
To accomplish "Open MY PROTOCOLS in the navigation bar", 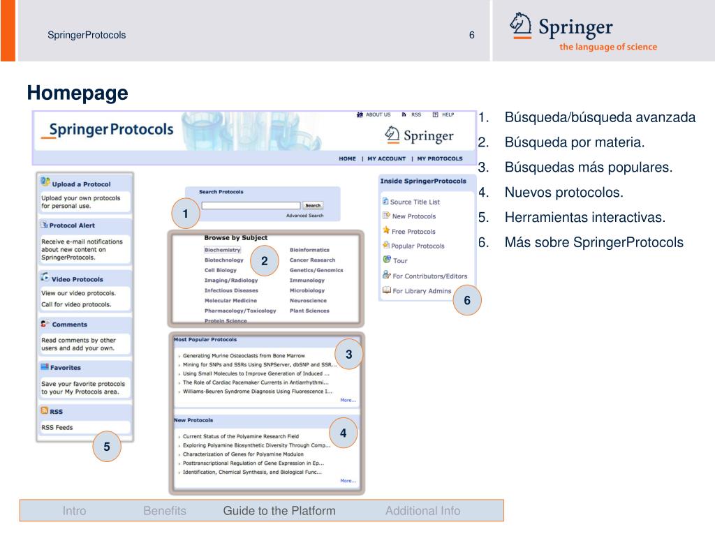I will 440,158.
